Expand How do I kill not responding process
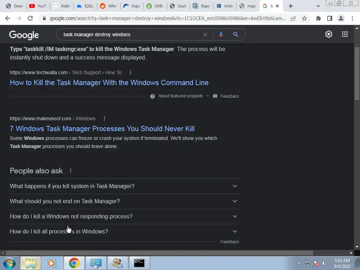Image resolution: width=360 pixels, height=270 pixels. (x=124, y=217)
